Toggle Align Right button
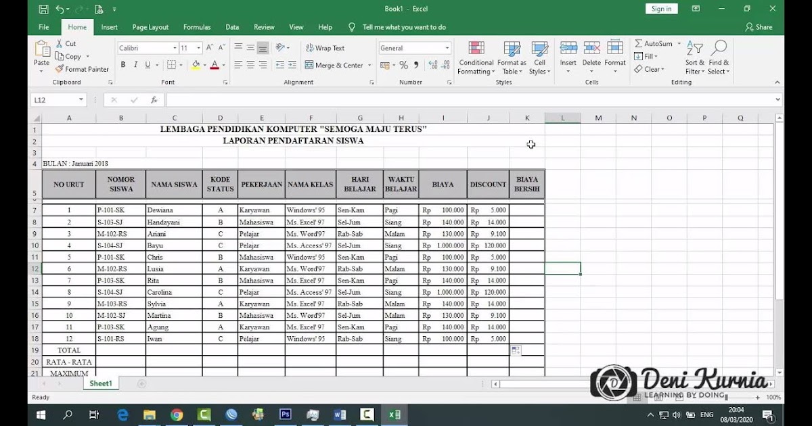 [263, 65]
